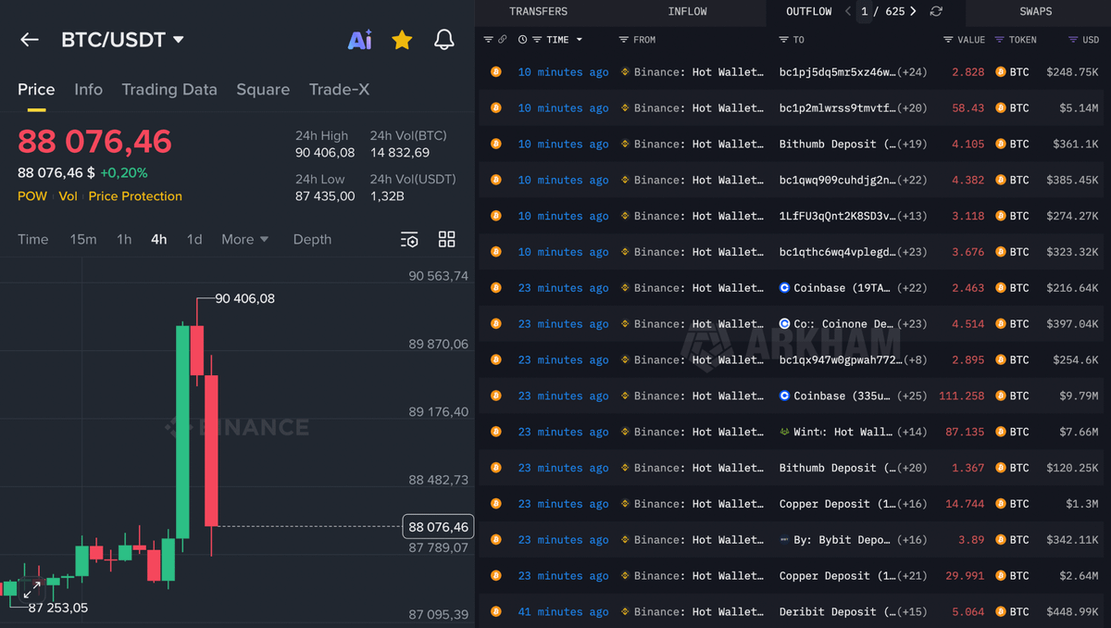
Task: Click the BTC token icon in the $5.14M row
Action: pyautogui.click(x=1000, y=107)
